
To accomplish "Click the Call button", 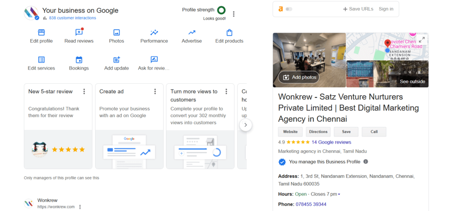I will (x=374, y=132).
